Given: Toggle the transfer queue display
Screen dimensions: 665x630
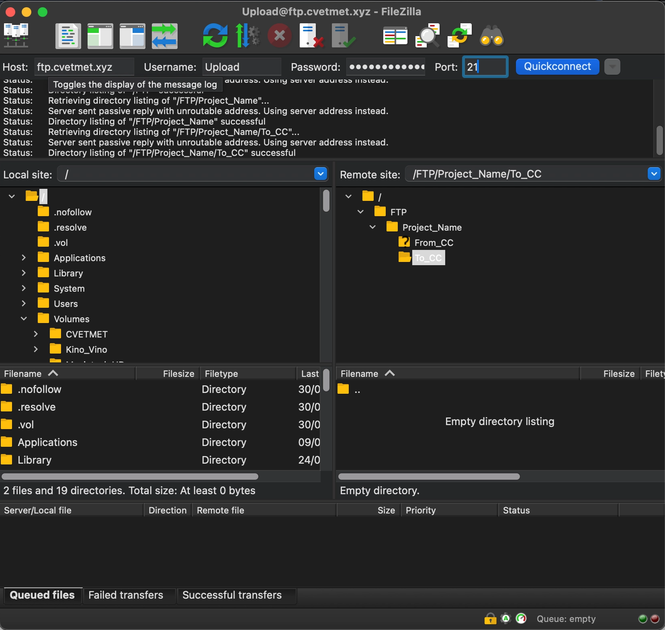Looking at the screenshot, I should click(164, 36).
